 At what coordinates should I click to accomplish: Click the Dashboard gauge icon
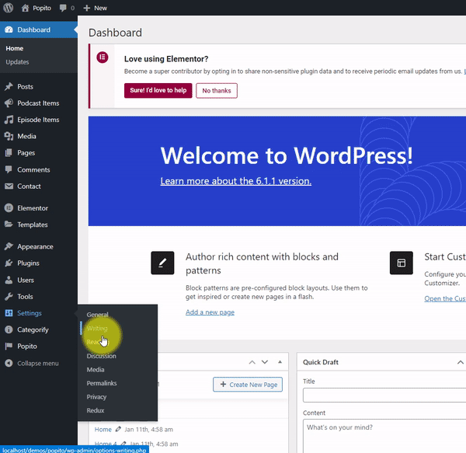point(9,30)
